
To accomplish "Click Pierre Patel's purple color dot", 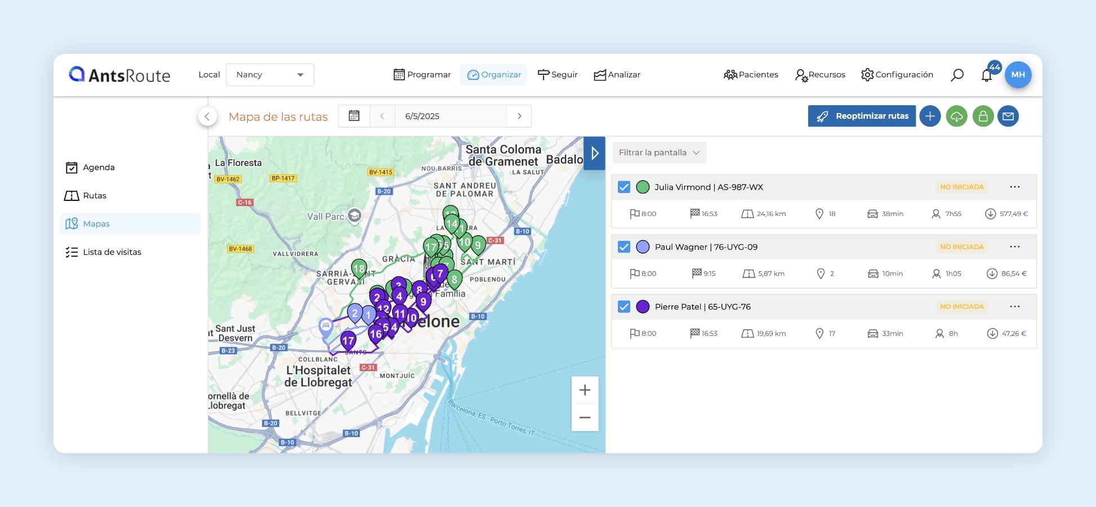I will tap(643, 307).
